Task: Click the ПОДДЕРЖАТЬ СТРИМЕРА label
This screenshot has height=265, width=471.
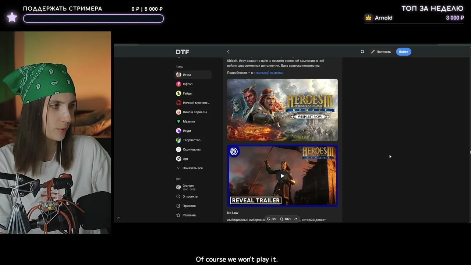Action: click(63, 8)
